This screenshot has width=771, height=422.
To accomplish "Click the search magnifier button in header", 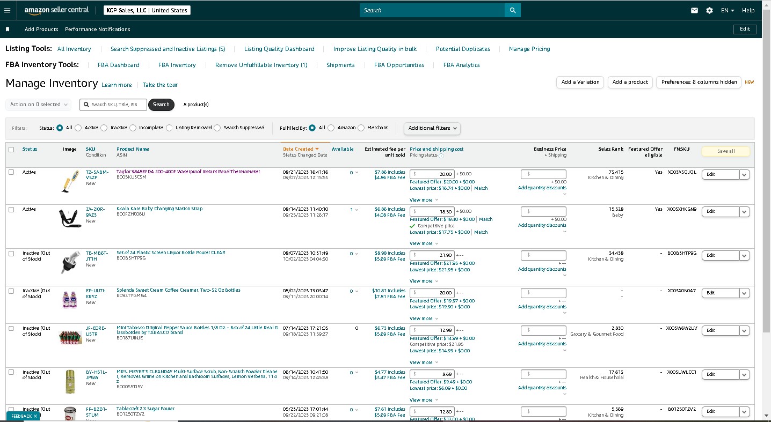I will coord(513,10).
